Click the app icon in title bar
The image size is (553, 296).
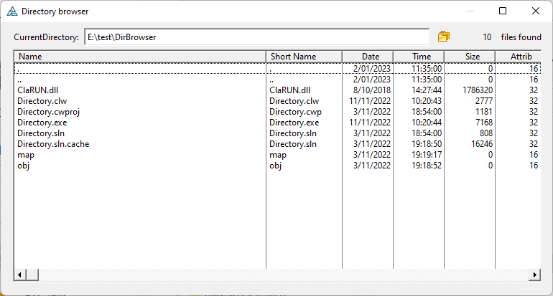(x=12, y=11)
